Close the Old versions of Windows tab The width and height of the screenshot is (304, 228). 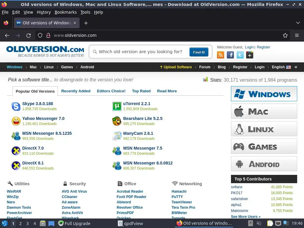(75, 23)
